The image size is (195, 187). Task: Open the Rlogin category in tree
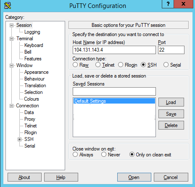tap(30, 132)
